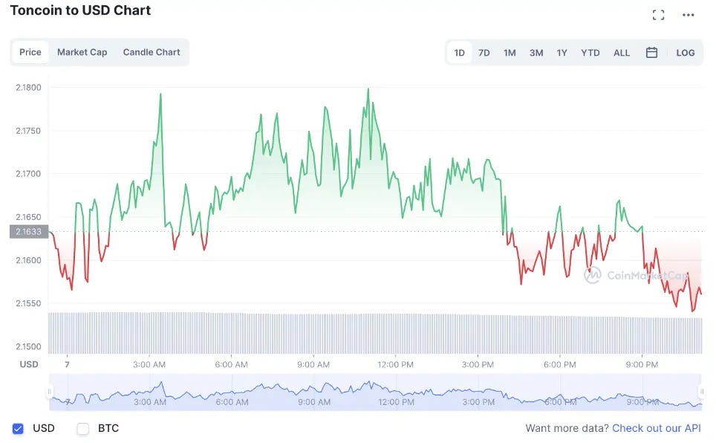Enable the BTC currency checkbox
716x443 pixels.
(x=82, y=428)
